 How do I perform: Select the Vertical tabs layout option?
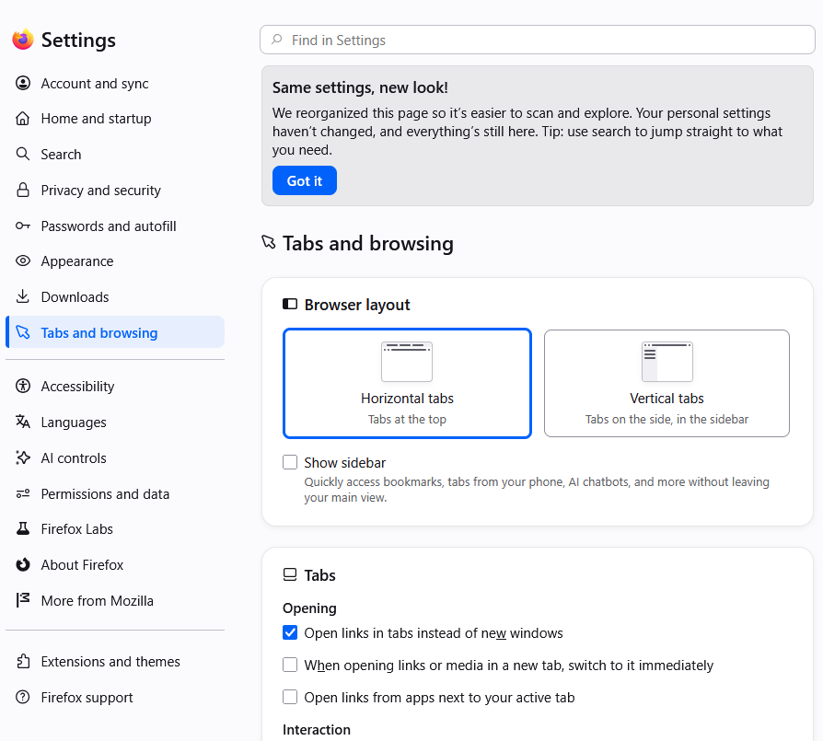pos(667,383)
